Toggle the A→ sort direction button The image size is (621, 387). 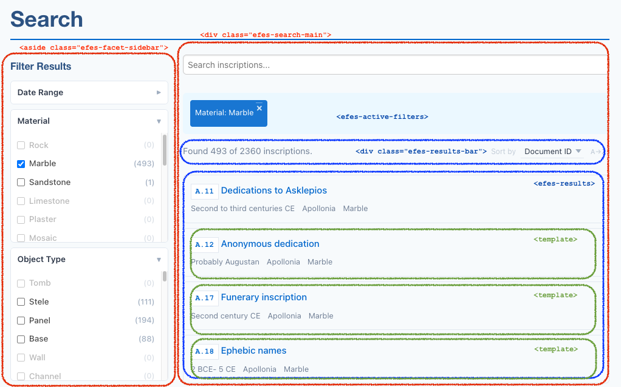pyautogui.click(x=595, y=152)
